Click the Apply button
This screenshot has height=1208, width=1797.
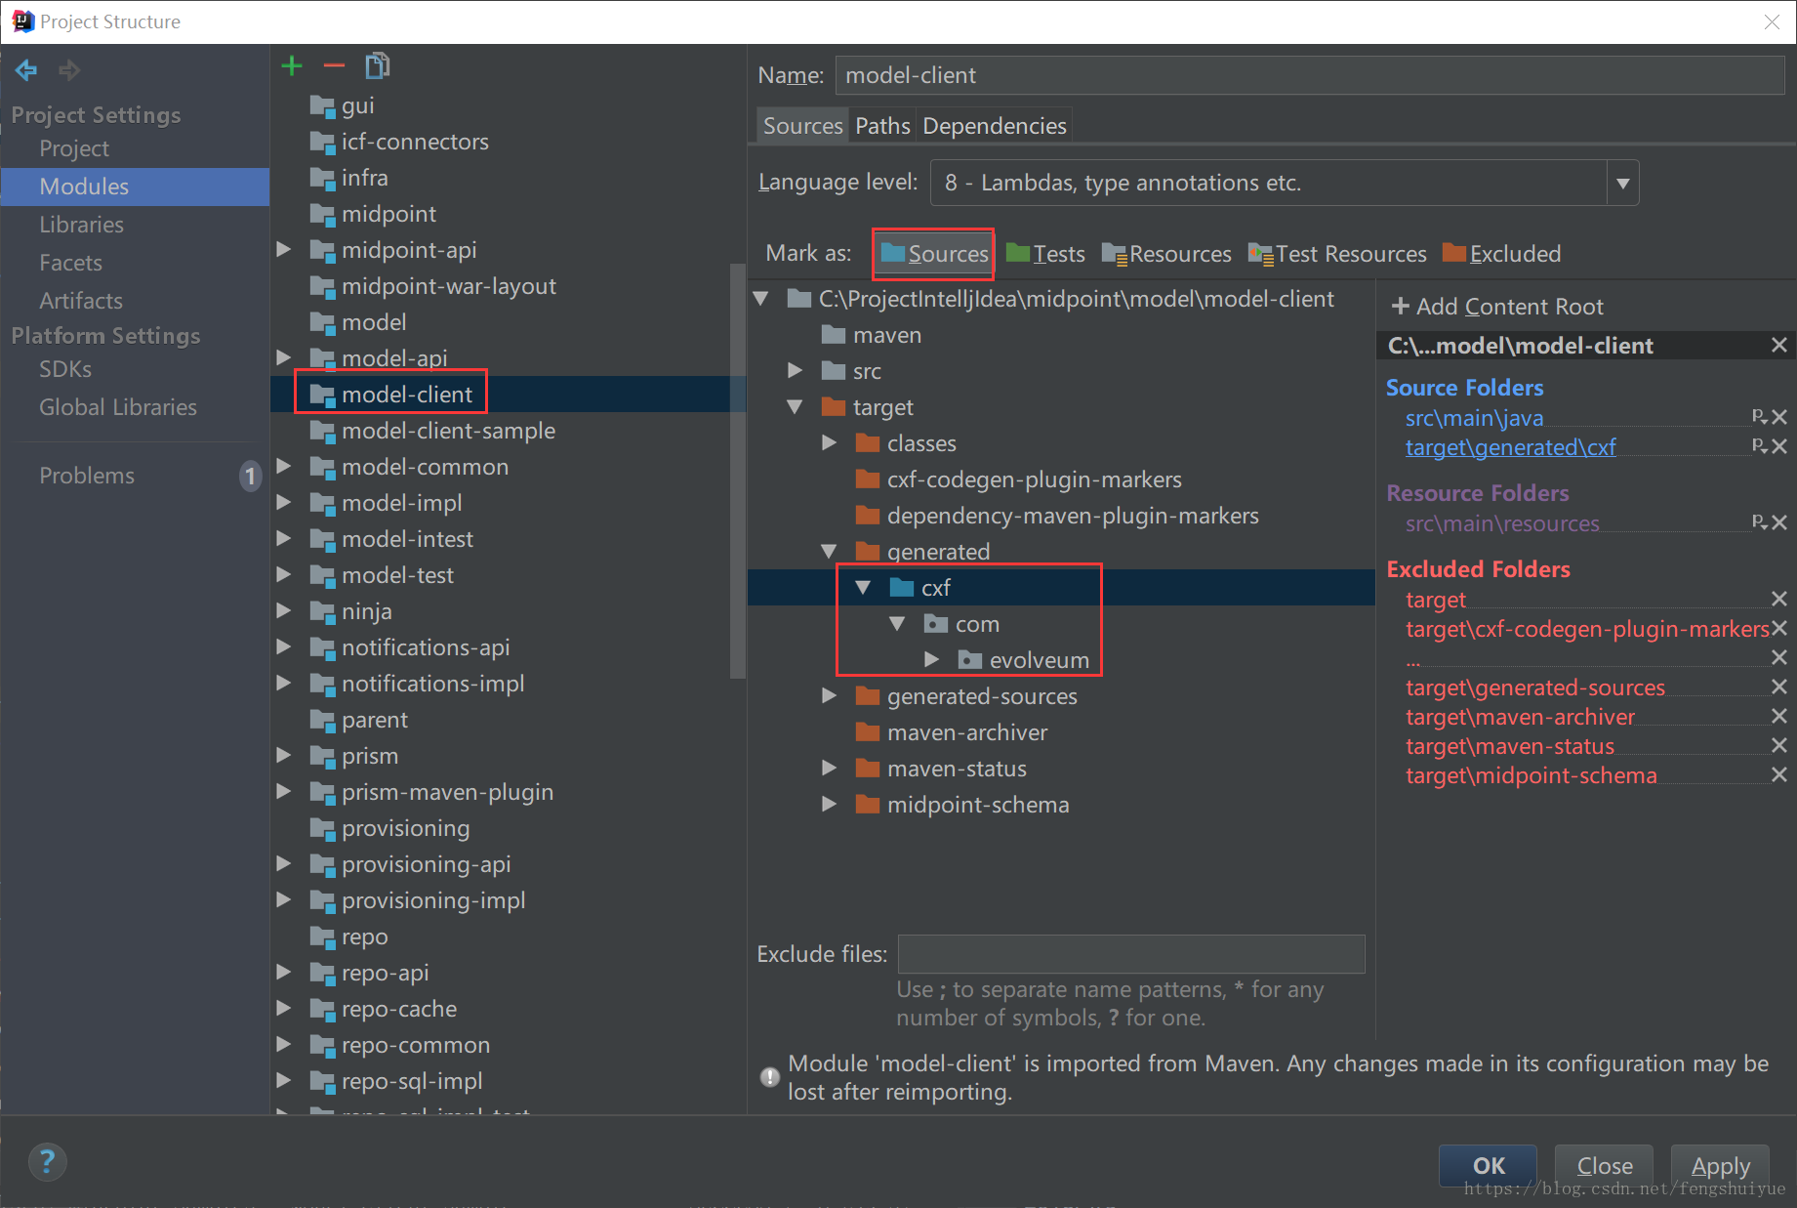click(1720, 1166)
